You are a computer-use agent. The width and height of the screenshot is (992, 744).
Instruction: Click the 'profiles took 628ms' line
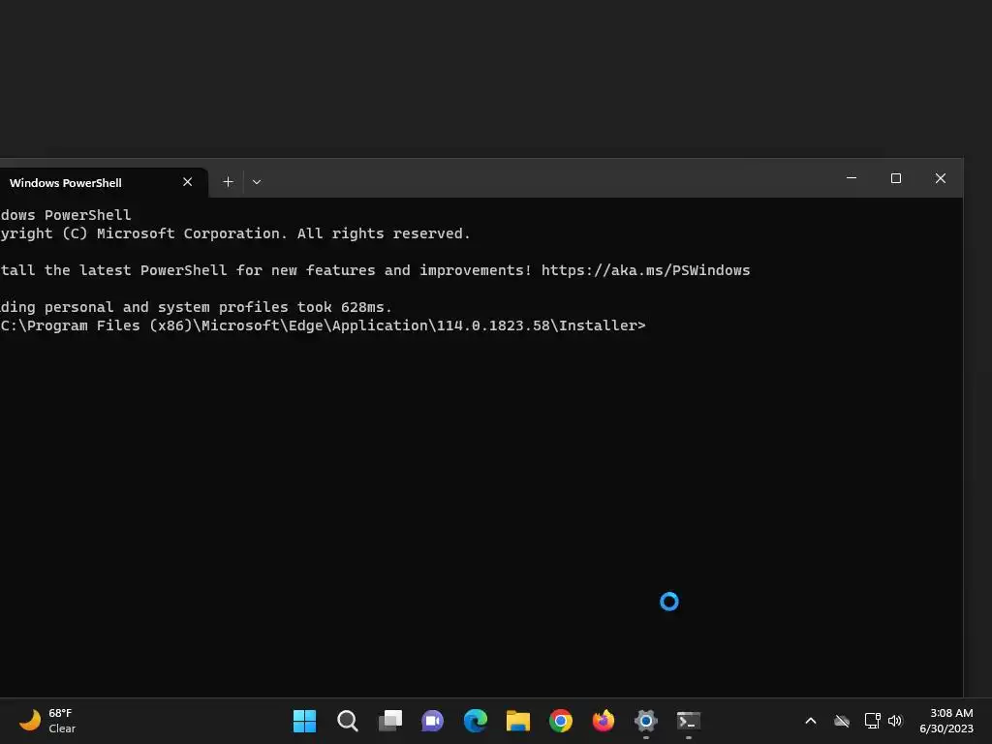point(196,307)
